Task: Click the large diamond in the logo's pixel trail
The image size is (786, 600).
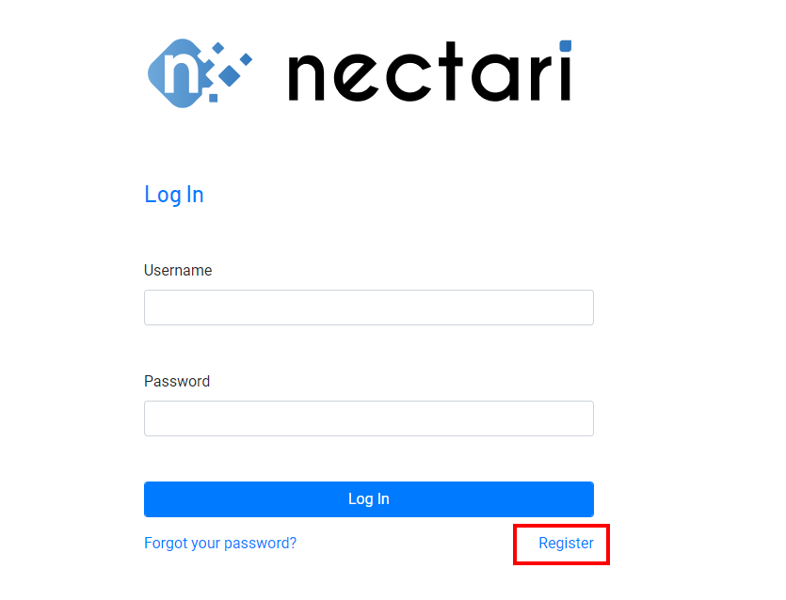Action: pos(230,75)
